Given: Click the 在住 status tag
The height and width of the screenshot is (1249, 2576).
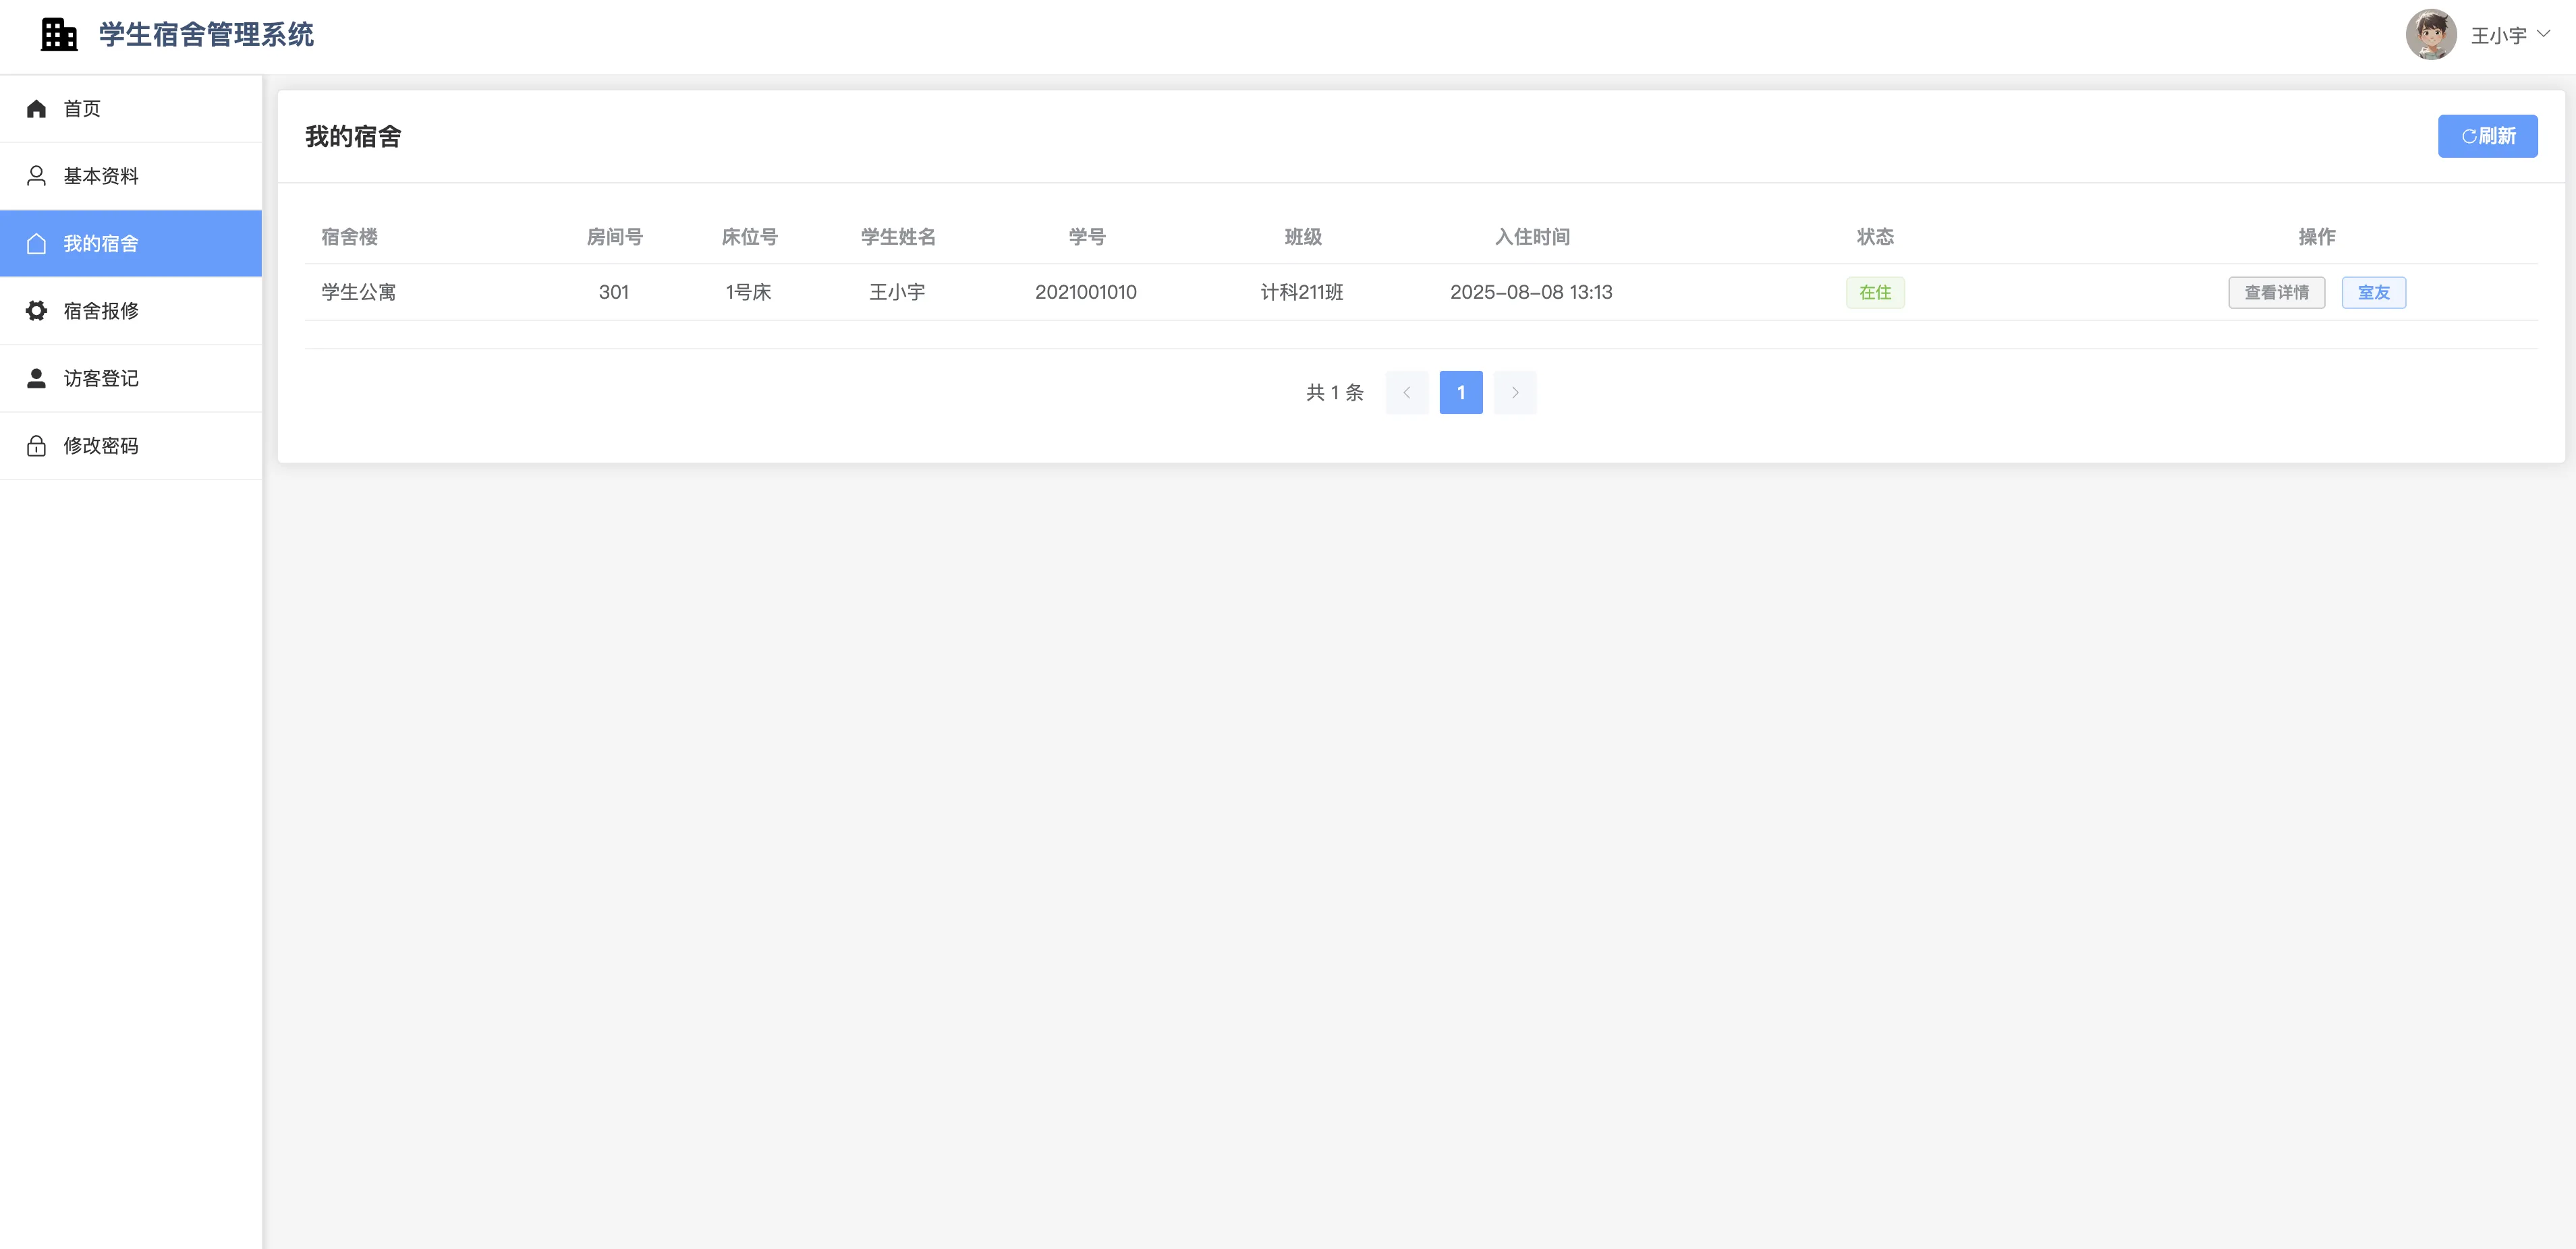Looking at the screenshot, I should [1874, 293].
